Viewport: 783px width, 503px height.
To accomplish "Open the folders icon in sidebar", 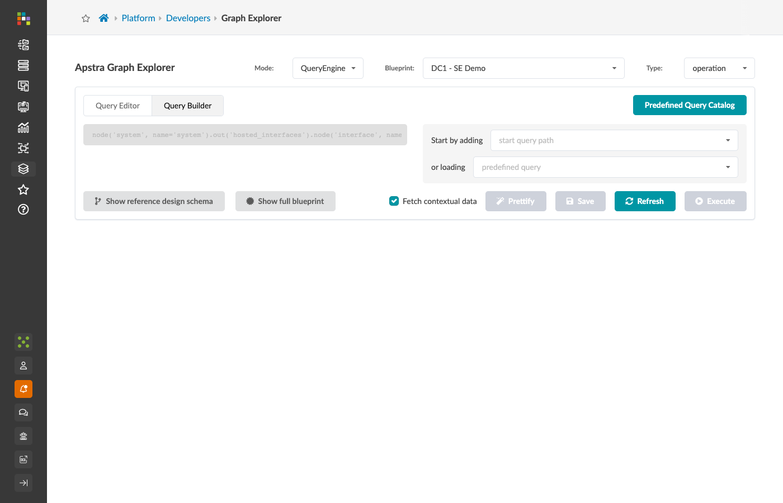I will (23, 45).
